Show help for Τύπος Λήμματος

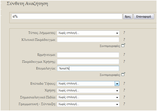point(124,33)
